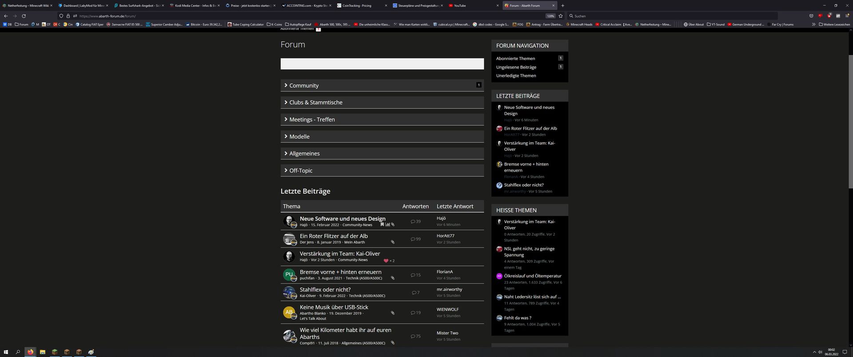
Task: Open Windows search from the taskbar
Action: tap(18, 352)
